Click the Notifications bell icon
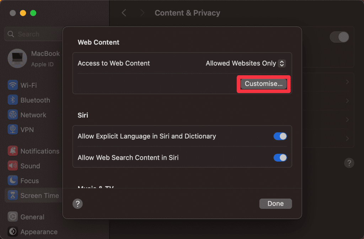 [x=13, y=151]
